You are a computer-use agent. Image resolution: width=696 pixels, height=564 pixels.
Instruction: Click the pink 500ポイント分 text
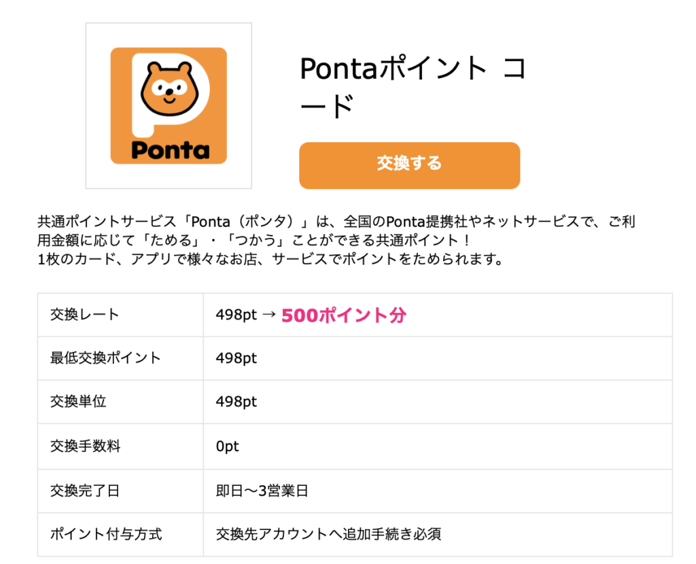[x=343, y=315]
